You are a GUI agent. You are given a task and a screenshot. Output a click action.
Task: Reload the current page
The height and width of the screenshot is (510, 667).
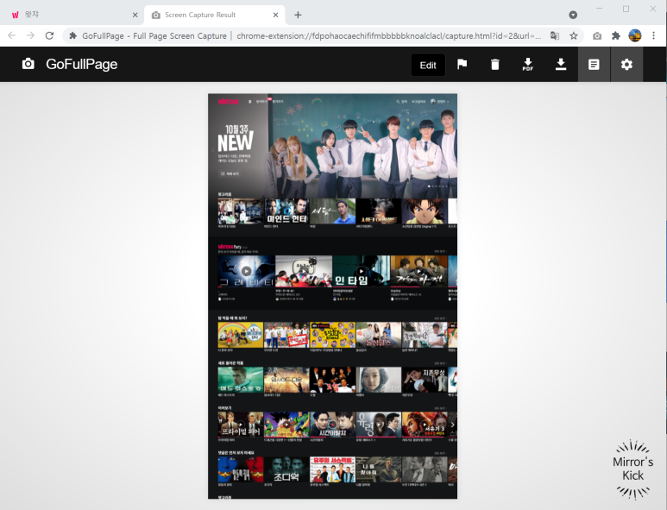coord(49,35)
